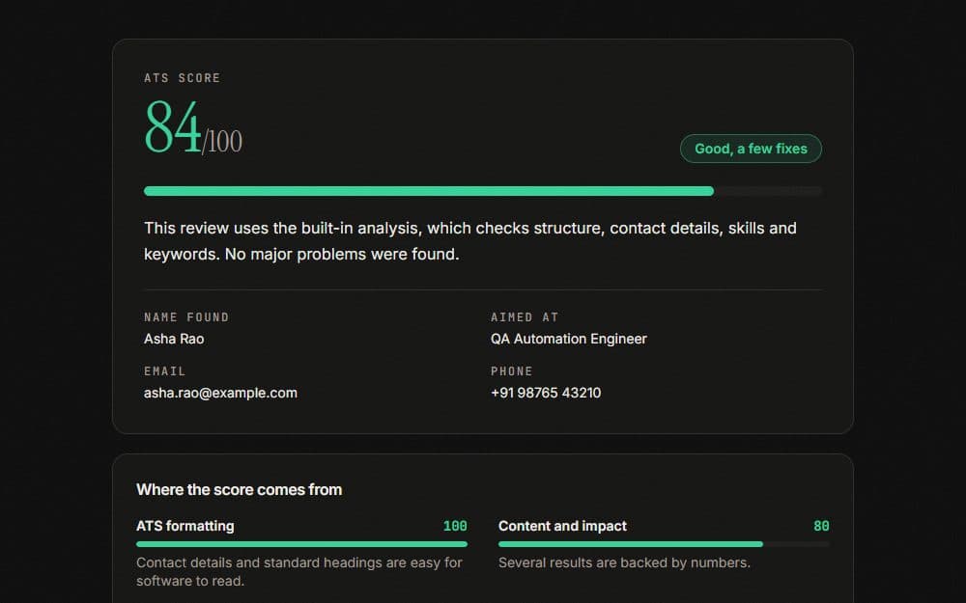Click the main ATS score progress bar

[x=483, y=191]
